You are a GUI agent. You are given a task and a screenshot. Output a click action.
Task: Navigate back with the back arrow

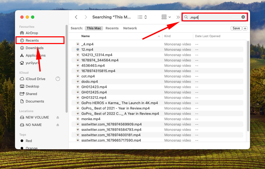pyautogui.click(x=76, y=17)
